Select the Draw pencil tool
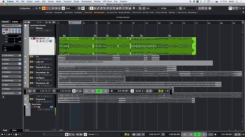 (98, 8)
